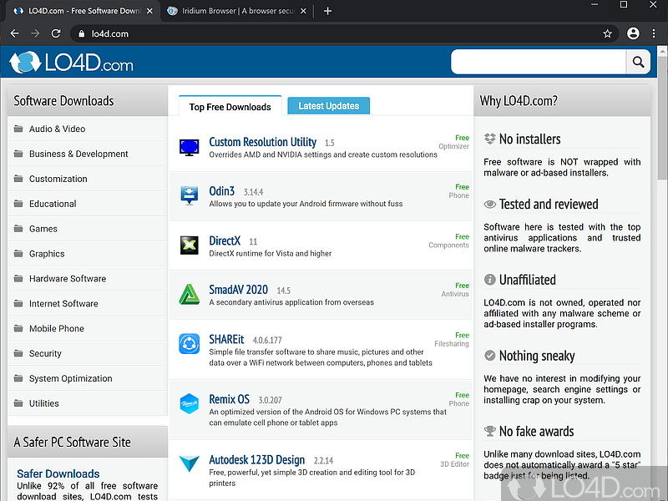Open the browser three-dot menu

(654, 33)
